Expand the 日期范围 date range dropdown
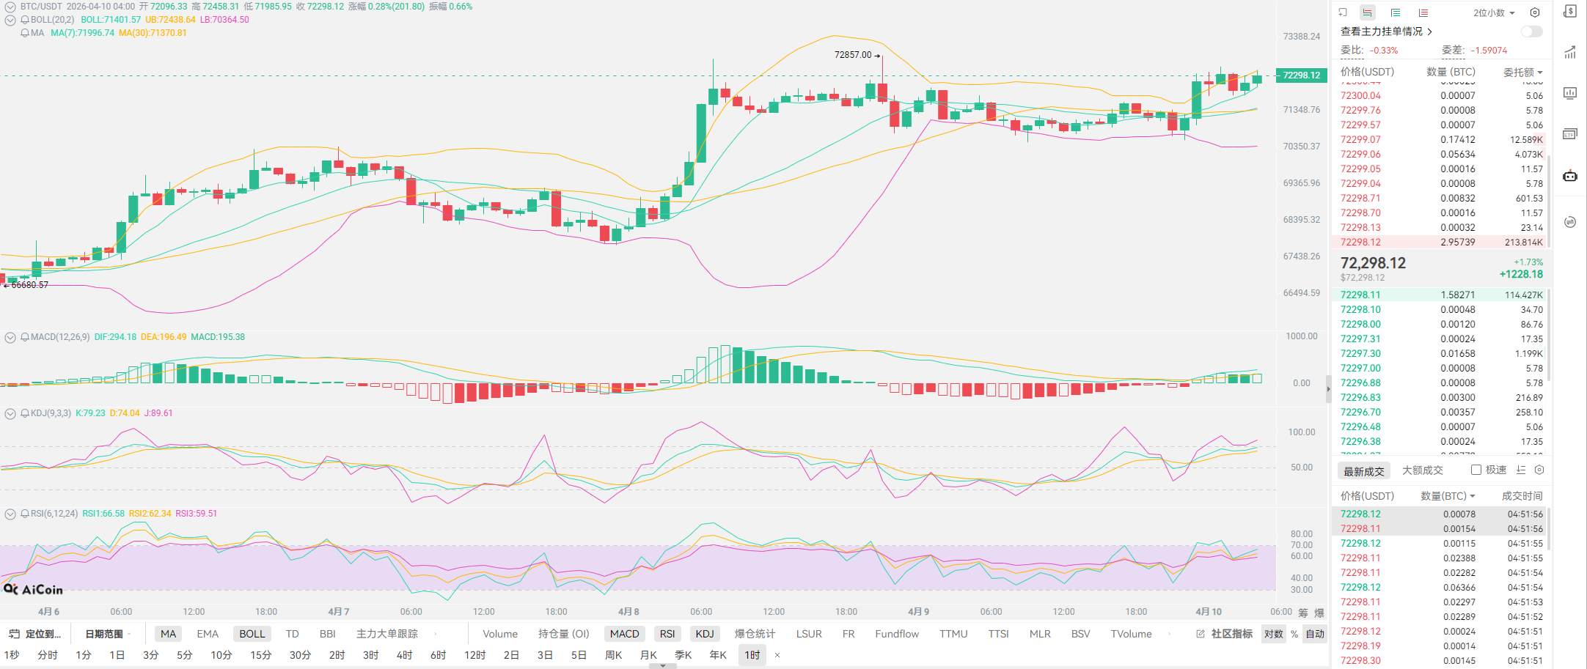The height and width of the screenshot is (669, 1587). point(108,634)
